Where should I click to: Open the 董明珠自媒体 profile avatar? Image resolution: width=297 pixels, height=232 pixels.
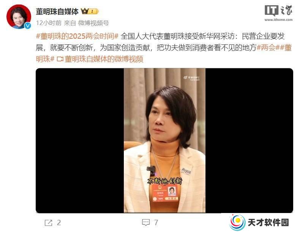point(19,16)
